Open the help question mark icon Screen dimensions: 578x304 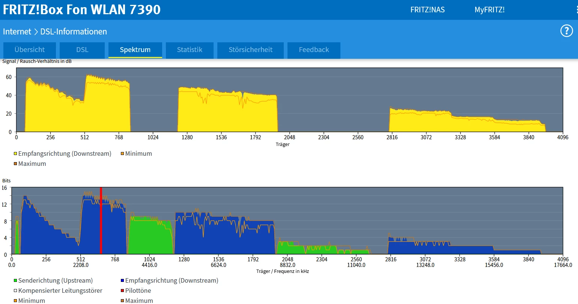point(566,31)
